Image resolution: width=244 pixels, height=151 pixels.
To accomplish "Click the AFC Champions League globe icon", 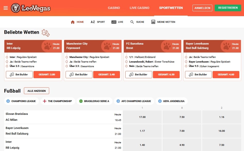I will [x=118, y=101].
